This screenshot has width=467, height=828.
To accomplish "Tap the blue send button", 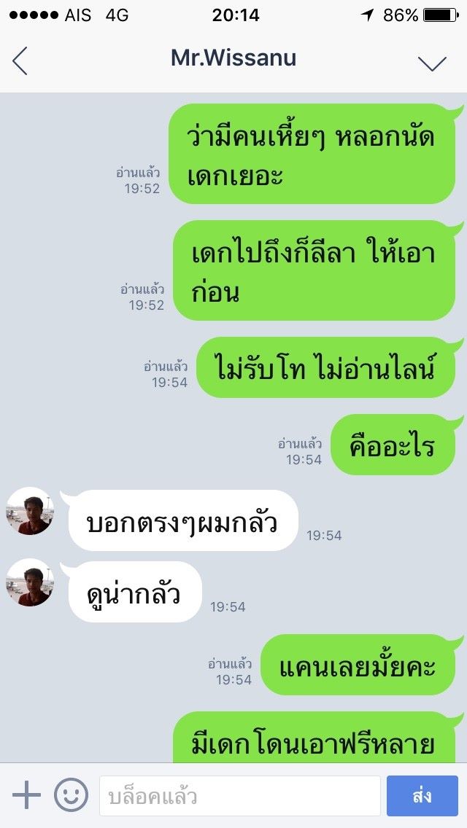I will click(422, 796).
